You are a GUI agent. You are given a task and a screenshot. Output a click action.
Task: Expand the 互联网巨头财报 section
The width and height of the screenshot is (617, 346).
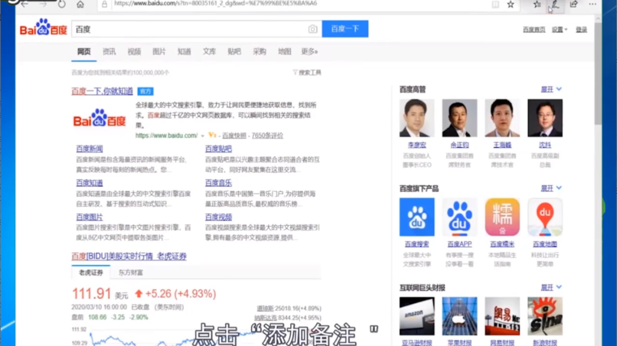tap(551, 287)
